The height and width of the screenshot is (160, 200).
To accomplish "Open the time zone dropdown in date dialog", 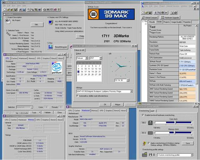I will coord(131,91).
